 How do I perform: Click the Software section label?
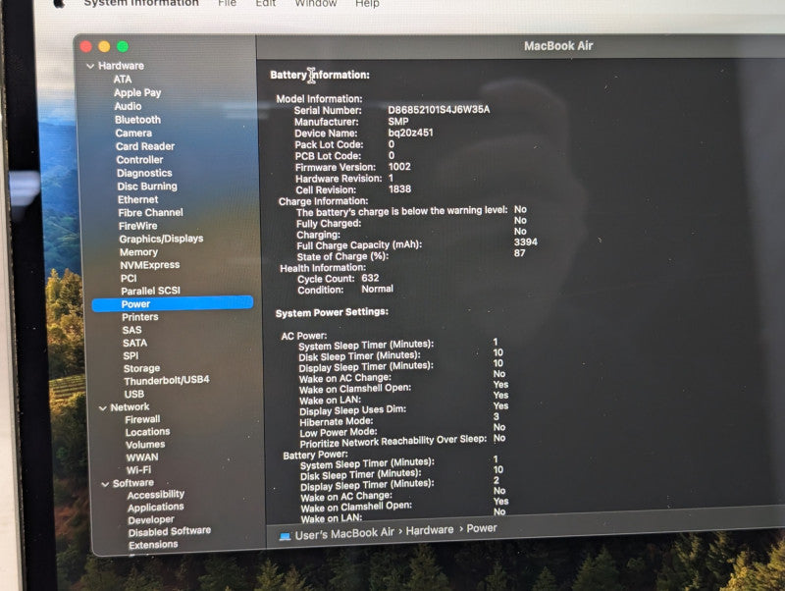133,483
